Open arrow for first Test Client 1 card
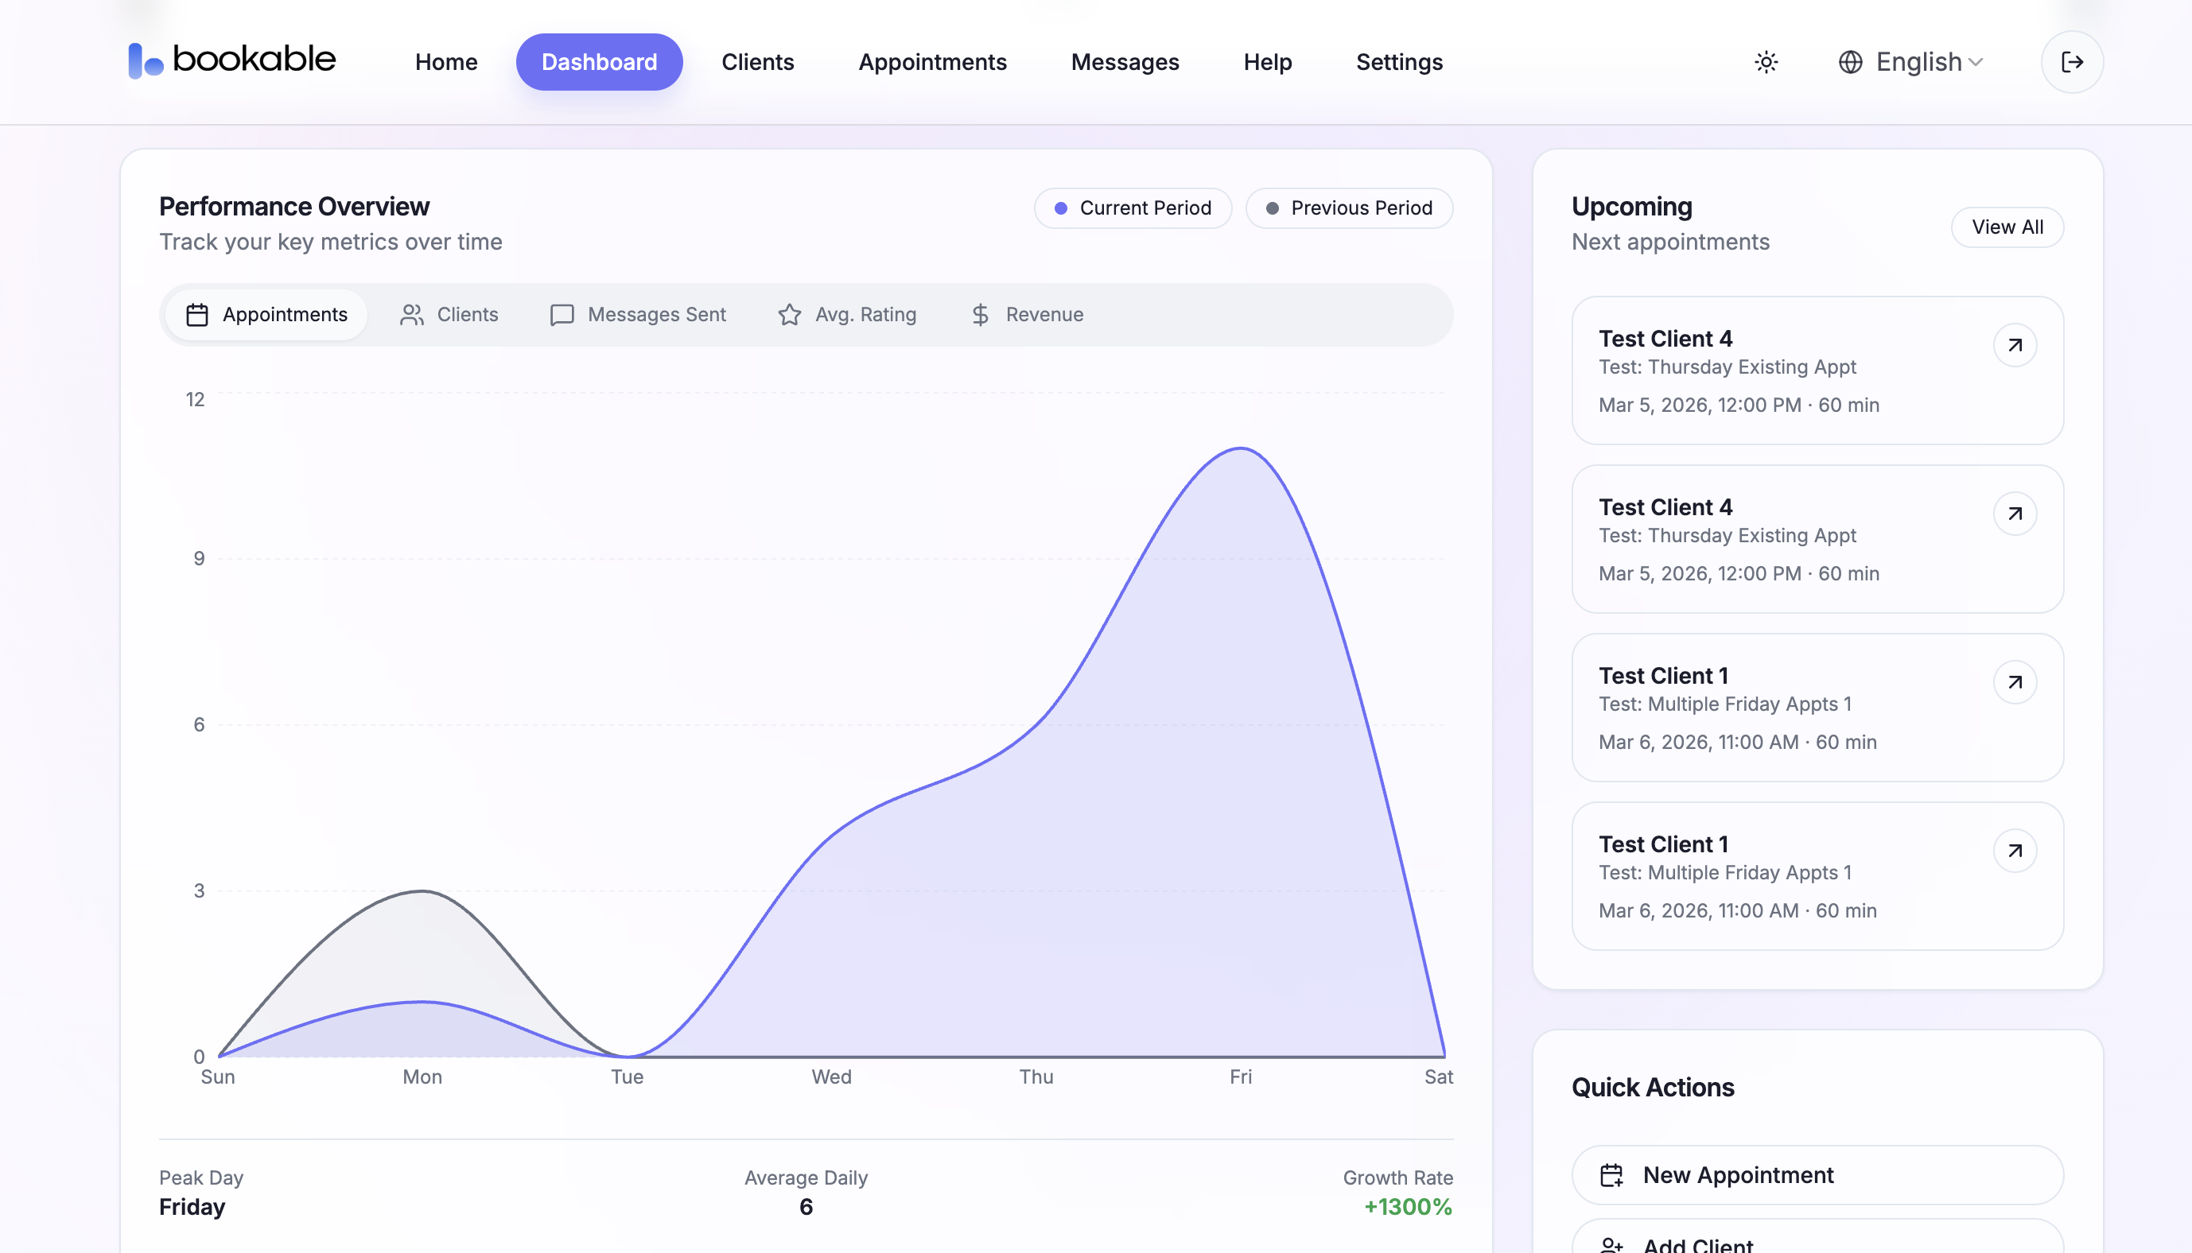 pos(2015,682)
